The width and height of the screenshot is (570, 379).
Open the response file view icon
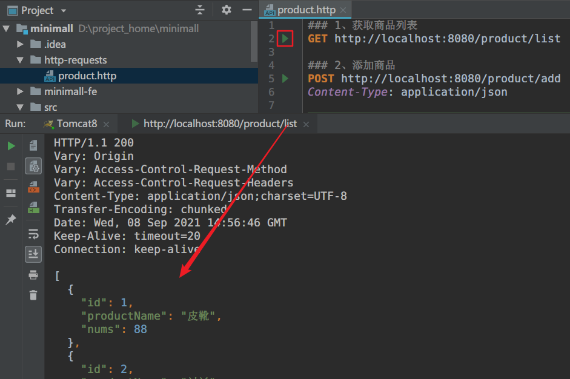[33, 145]
